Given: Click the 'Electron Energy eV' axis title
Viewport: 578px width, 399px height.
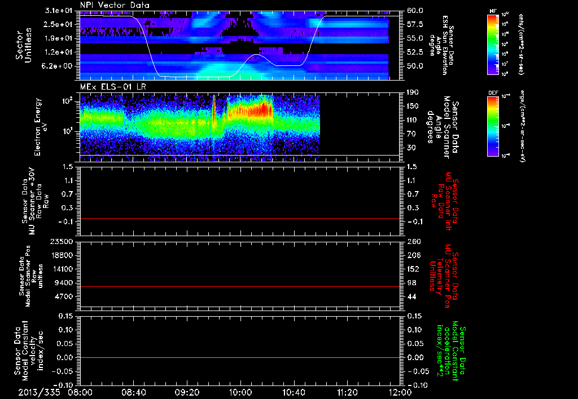Looking at the screenshot, I should pyautogui.click(x=41, y=127).
